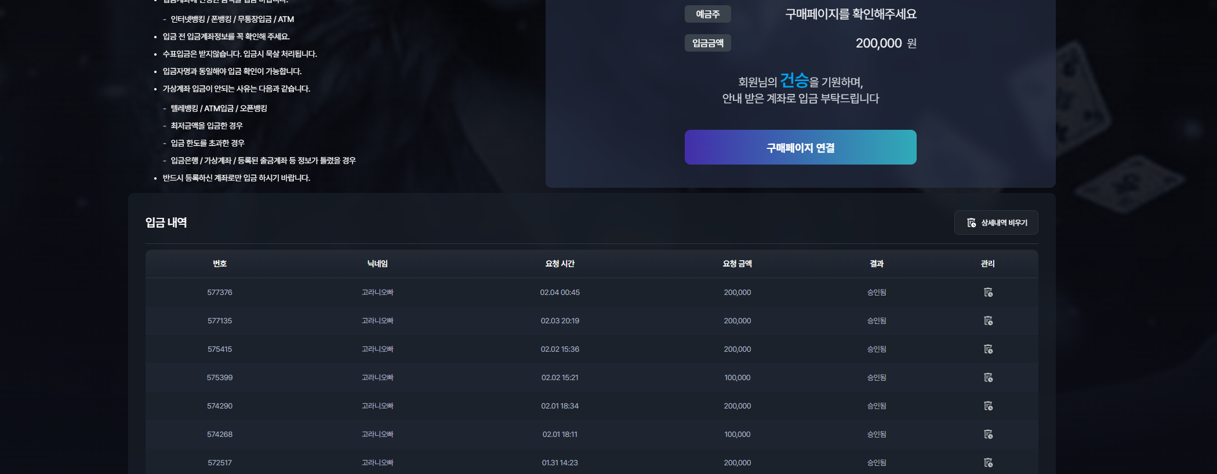Screen dimensions: 1217x474
Task: Delete deposit record 574268 using its trash icon
Action: pyautogui.click(x=988, y=434)
